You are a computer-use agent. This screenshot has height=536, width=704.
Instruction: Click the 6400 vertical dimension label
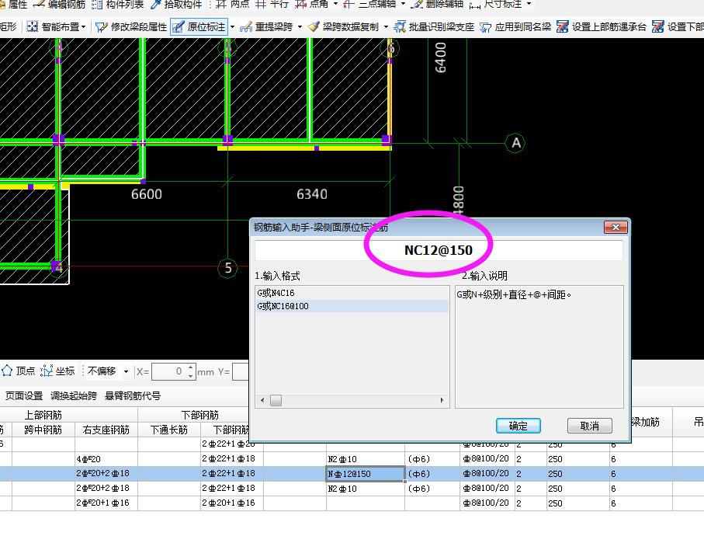coord(440,57)
